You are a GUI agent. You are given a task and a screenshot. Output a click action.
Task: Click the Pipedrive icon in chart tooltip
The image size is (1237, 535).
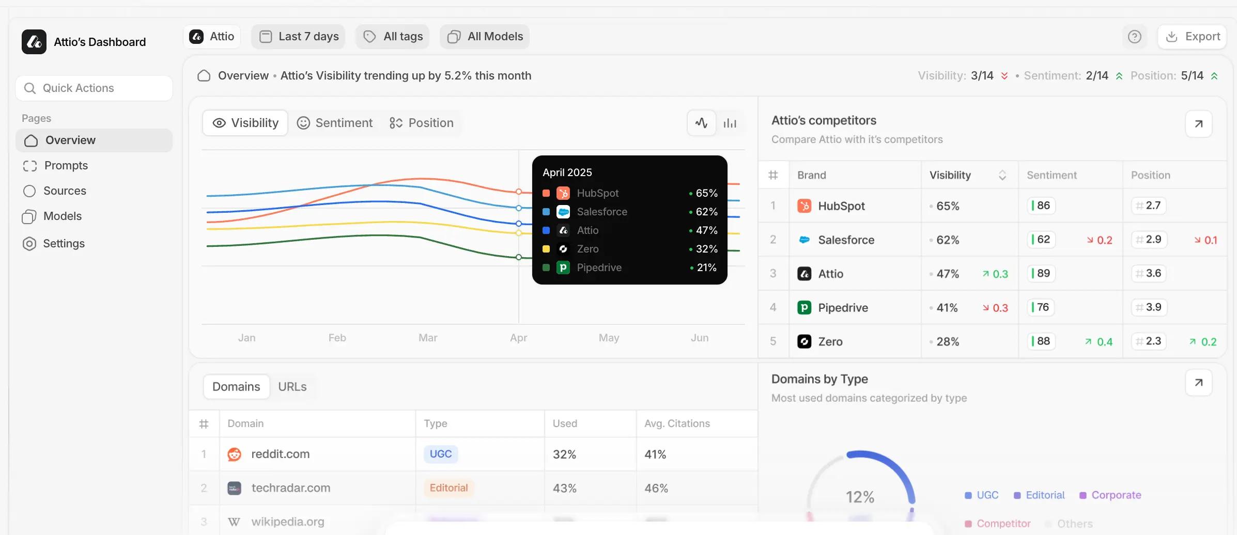563,267
